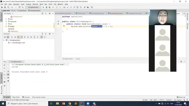Collapse StringExample3 node in Structure
This screenshot has width=189, height=106.
4,40
